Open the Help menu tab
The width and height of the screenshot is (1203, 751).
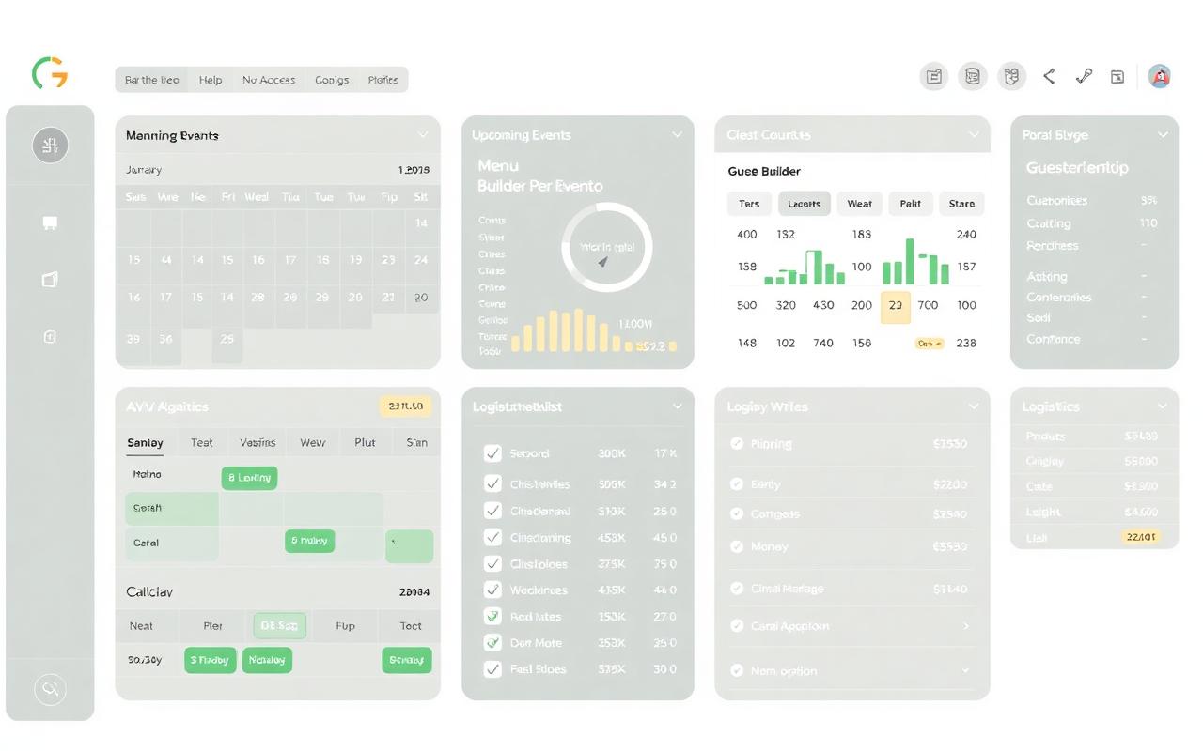[211, 80]
